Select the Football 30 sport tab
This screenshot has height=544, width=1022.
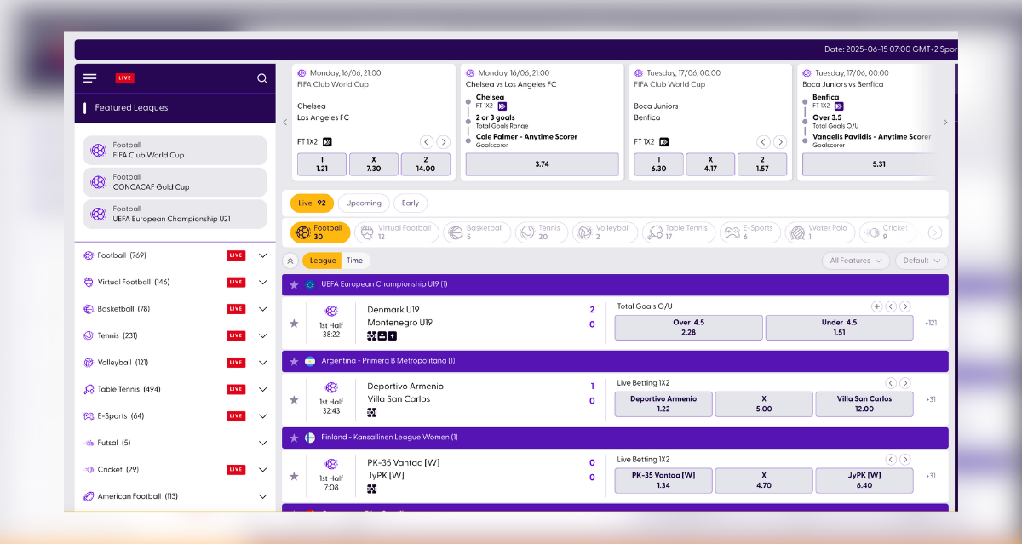320,232
